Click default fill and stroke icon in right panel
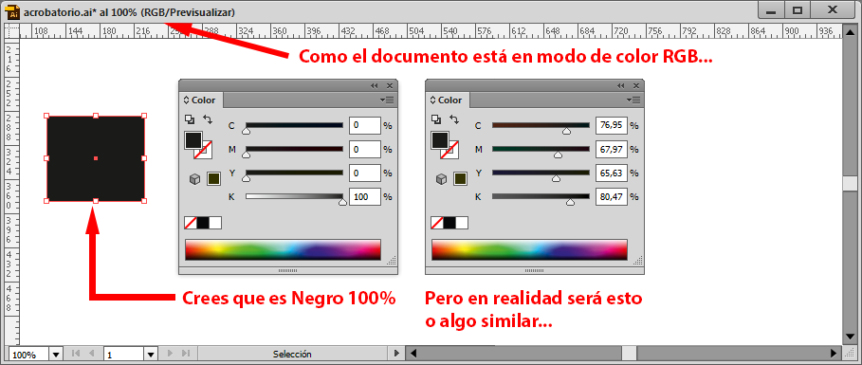 [x=435, y=119]
